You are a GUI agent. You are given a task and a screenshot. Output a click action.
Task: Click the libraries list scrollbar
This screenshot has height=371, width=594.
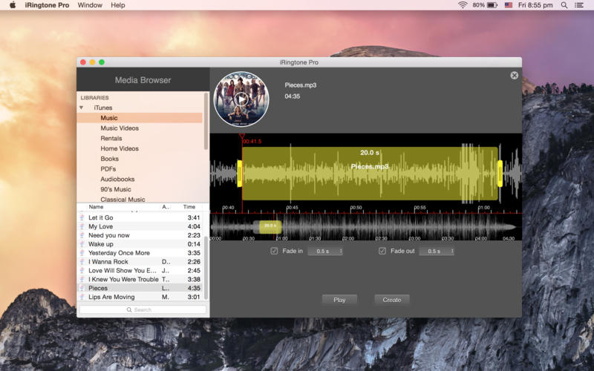[x=206, y=121]
